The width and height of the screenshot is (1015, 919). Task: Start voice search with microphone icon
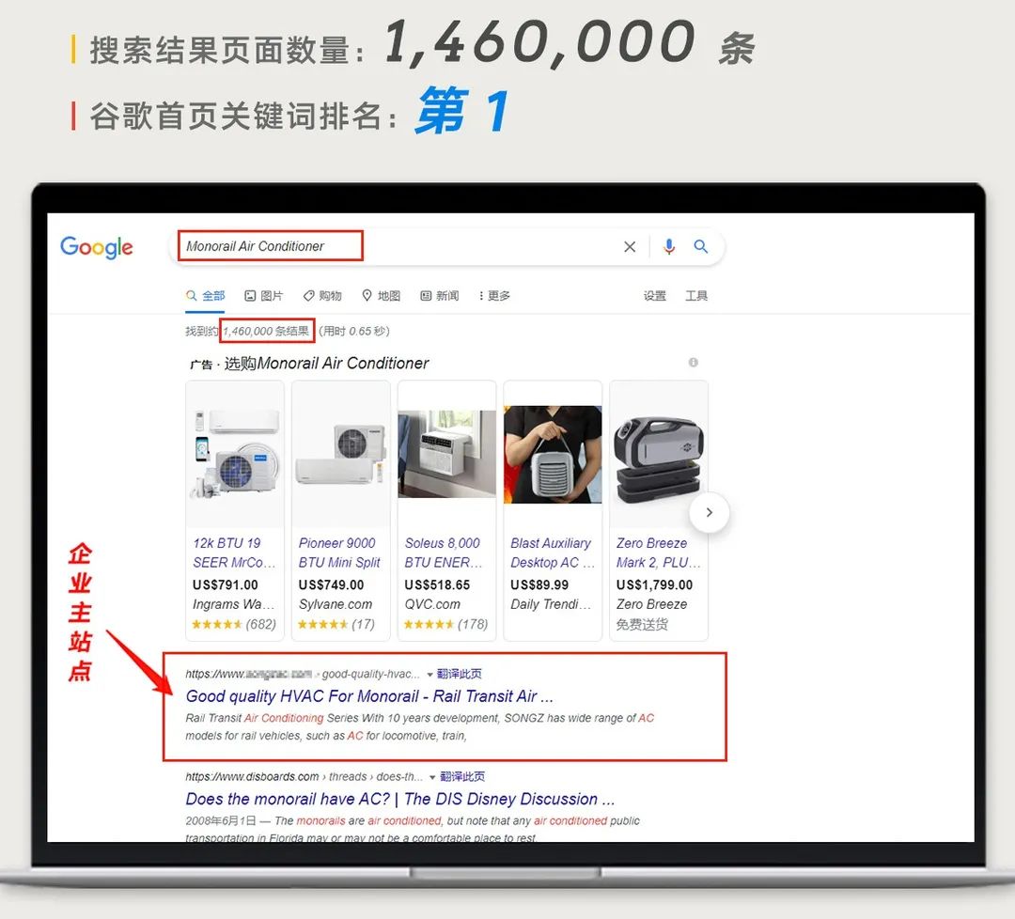coord(669,247)
